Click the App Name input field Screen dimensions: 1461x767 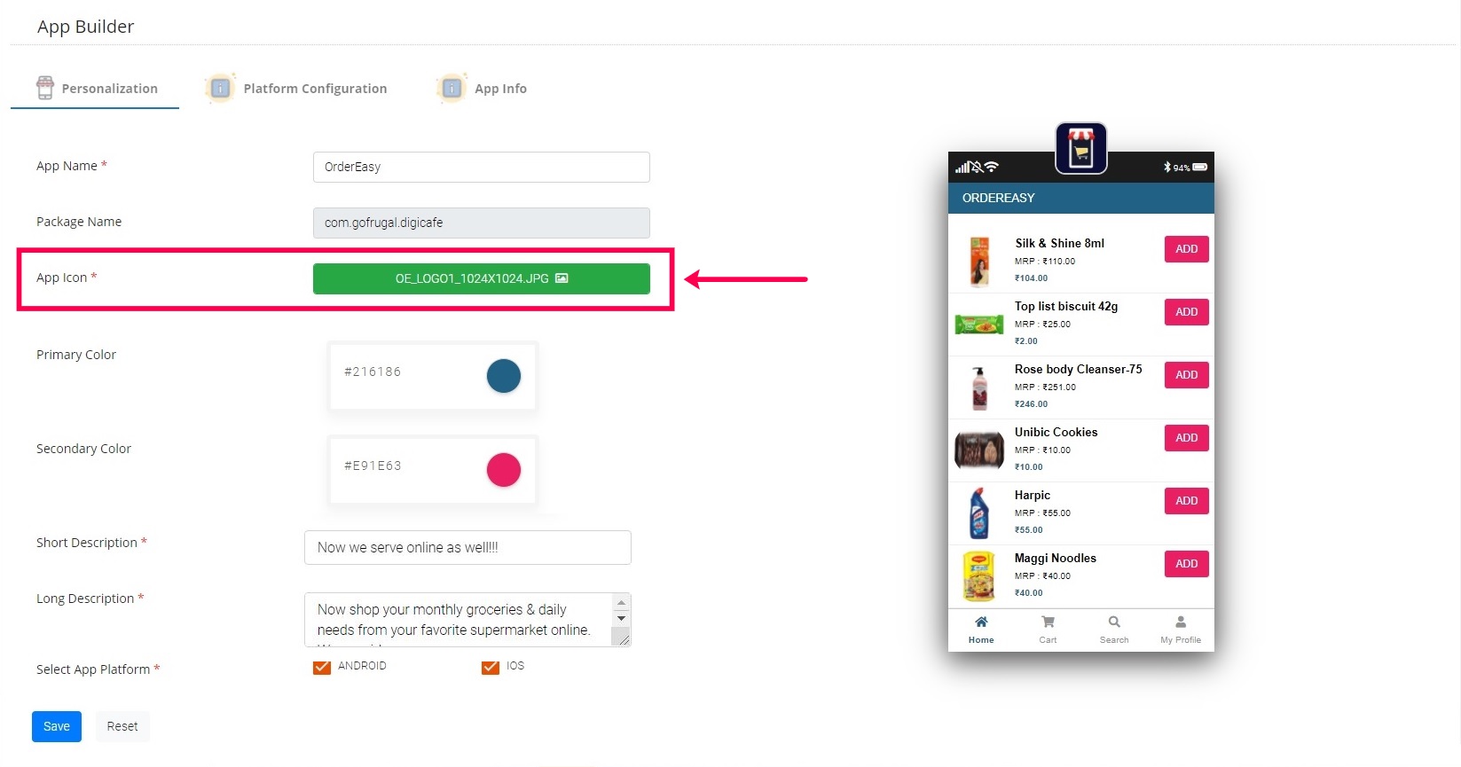click(x=481, y=167)
